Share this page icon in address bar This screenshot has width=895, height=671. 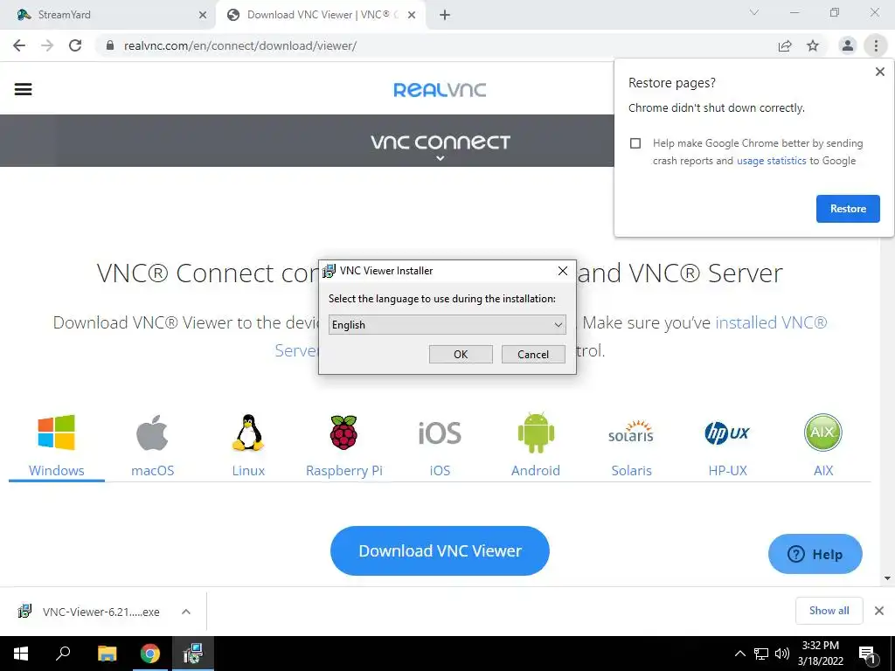tap(785, 46)
